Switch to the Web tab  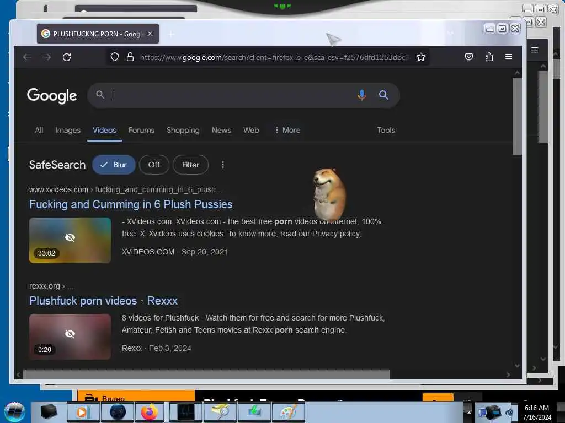point(251,130)
